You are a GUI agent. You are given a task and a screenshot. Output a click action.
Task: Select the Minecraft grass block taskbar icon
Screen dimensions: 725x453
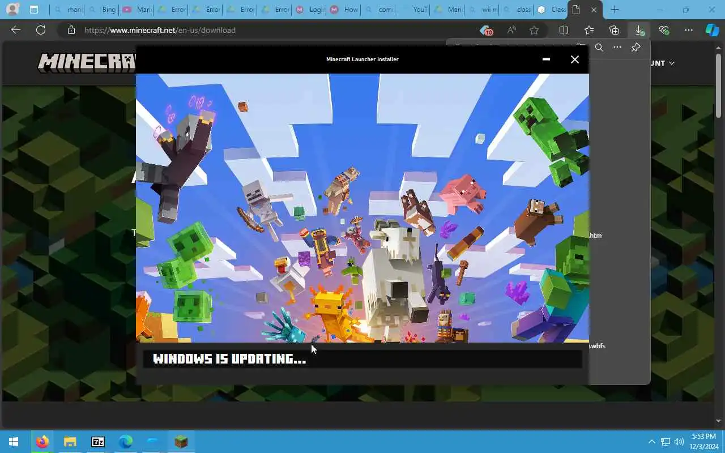tap(181, 442)
